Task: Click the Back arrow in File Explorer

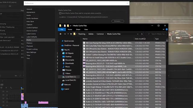Action: point(61,34)
